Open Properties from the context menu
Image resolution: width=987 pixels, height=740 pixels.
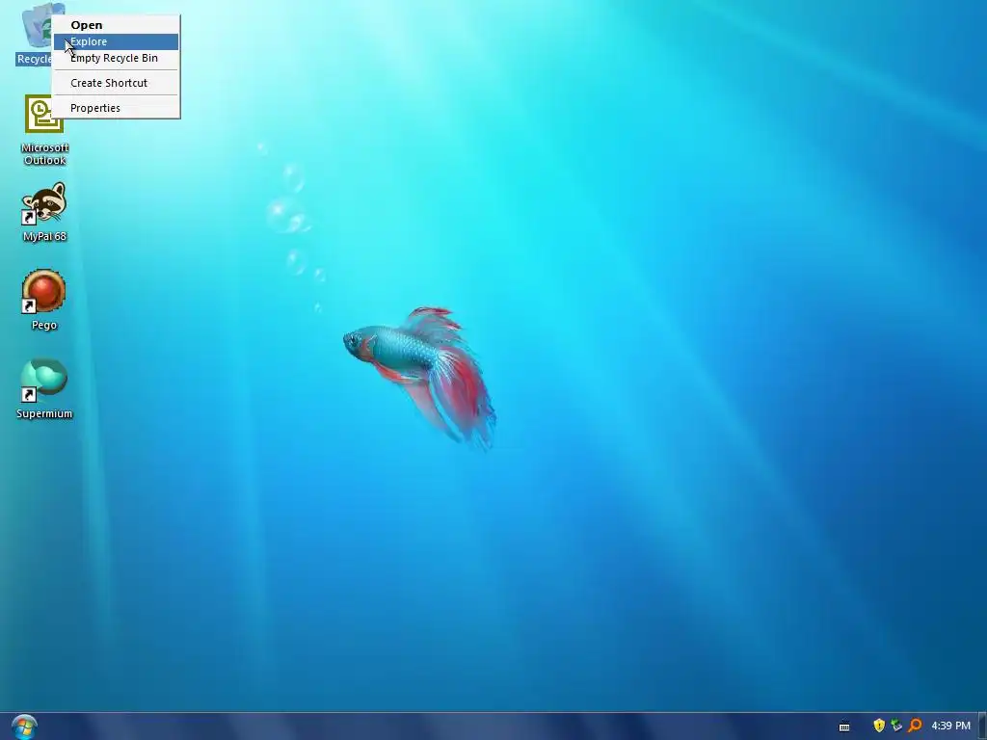pos(116,108)
